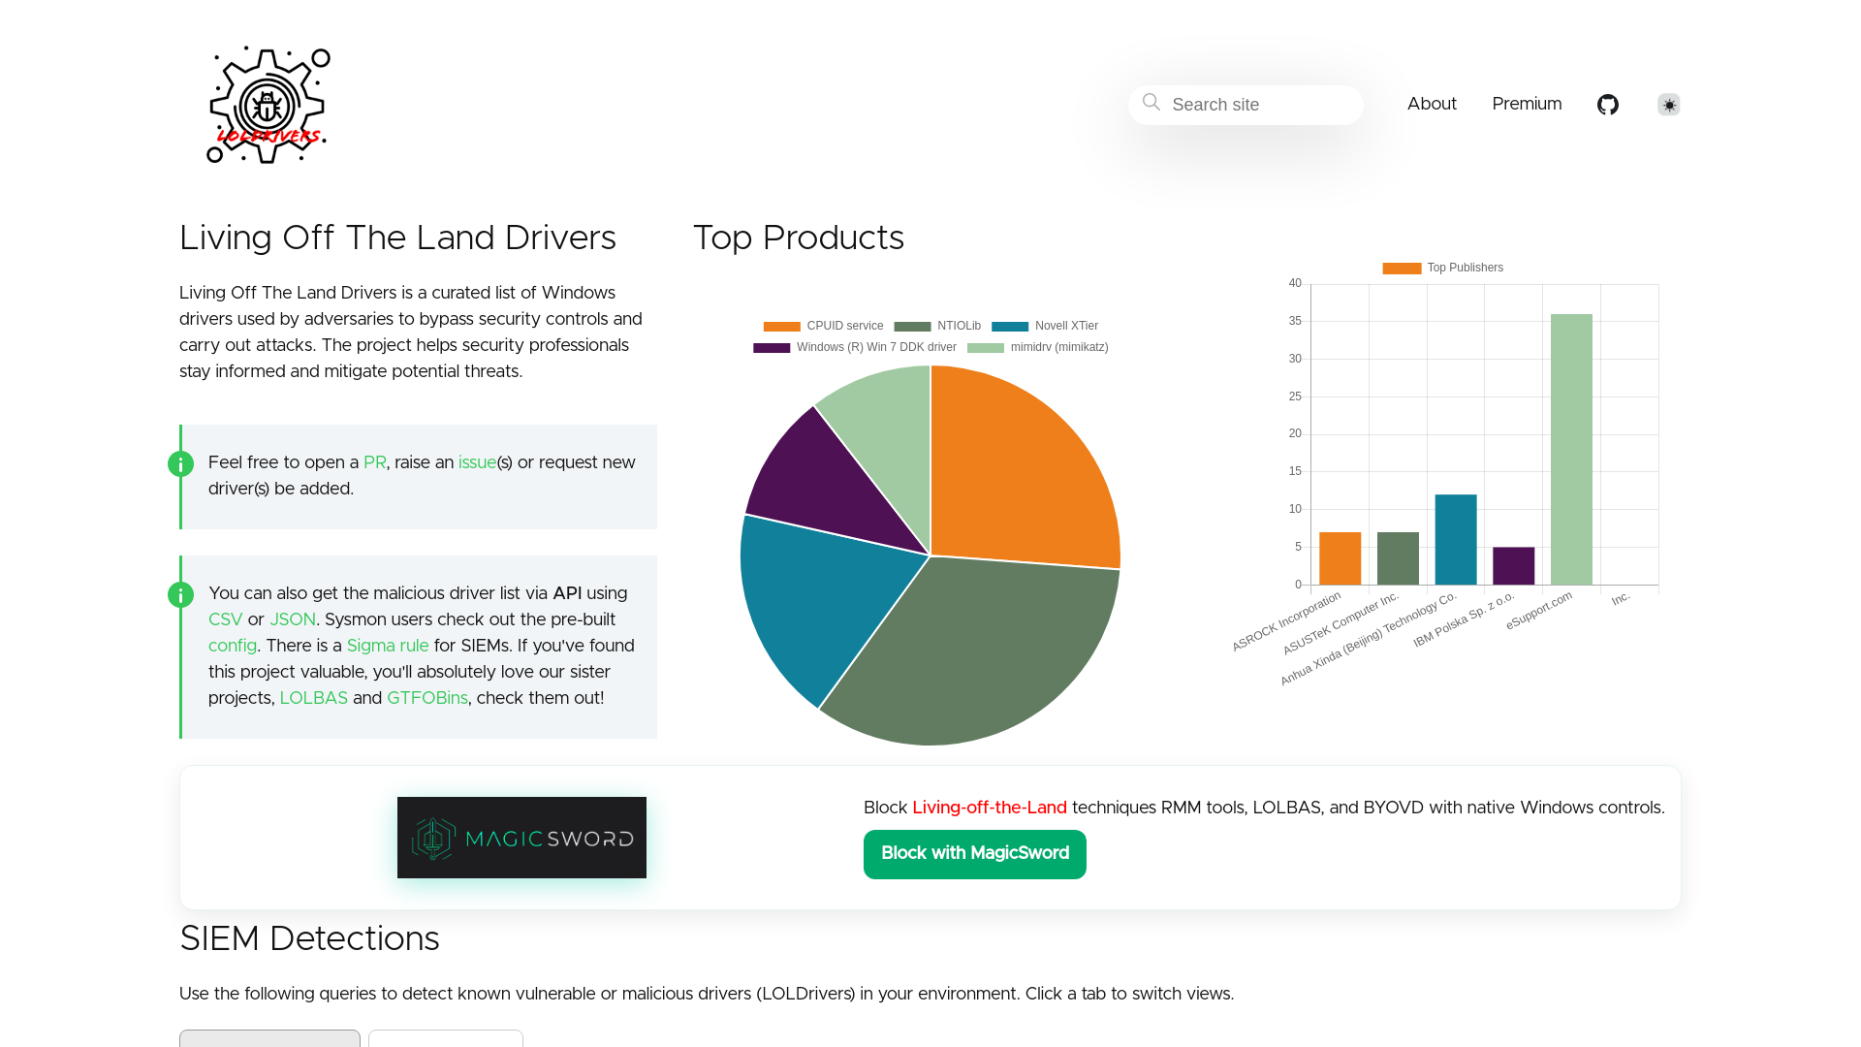Follow the PR link

pyautogui.click(x=375, y=462)
